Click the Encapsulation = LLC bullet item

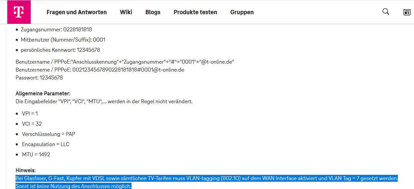point(46,144)
